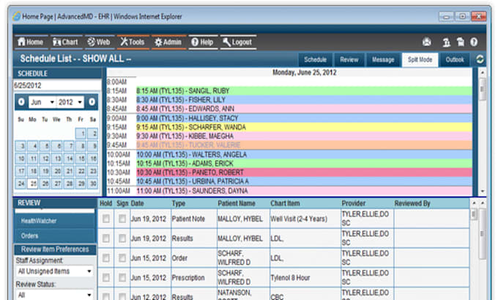Check the Hold box for the Patient Note row

(107, 219)
